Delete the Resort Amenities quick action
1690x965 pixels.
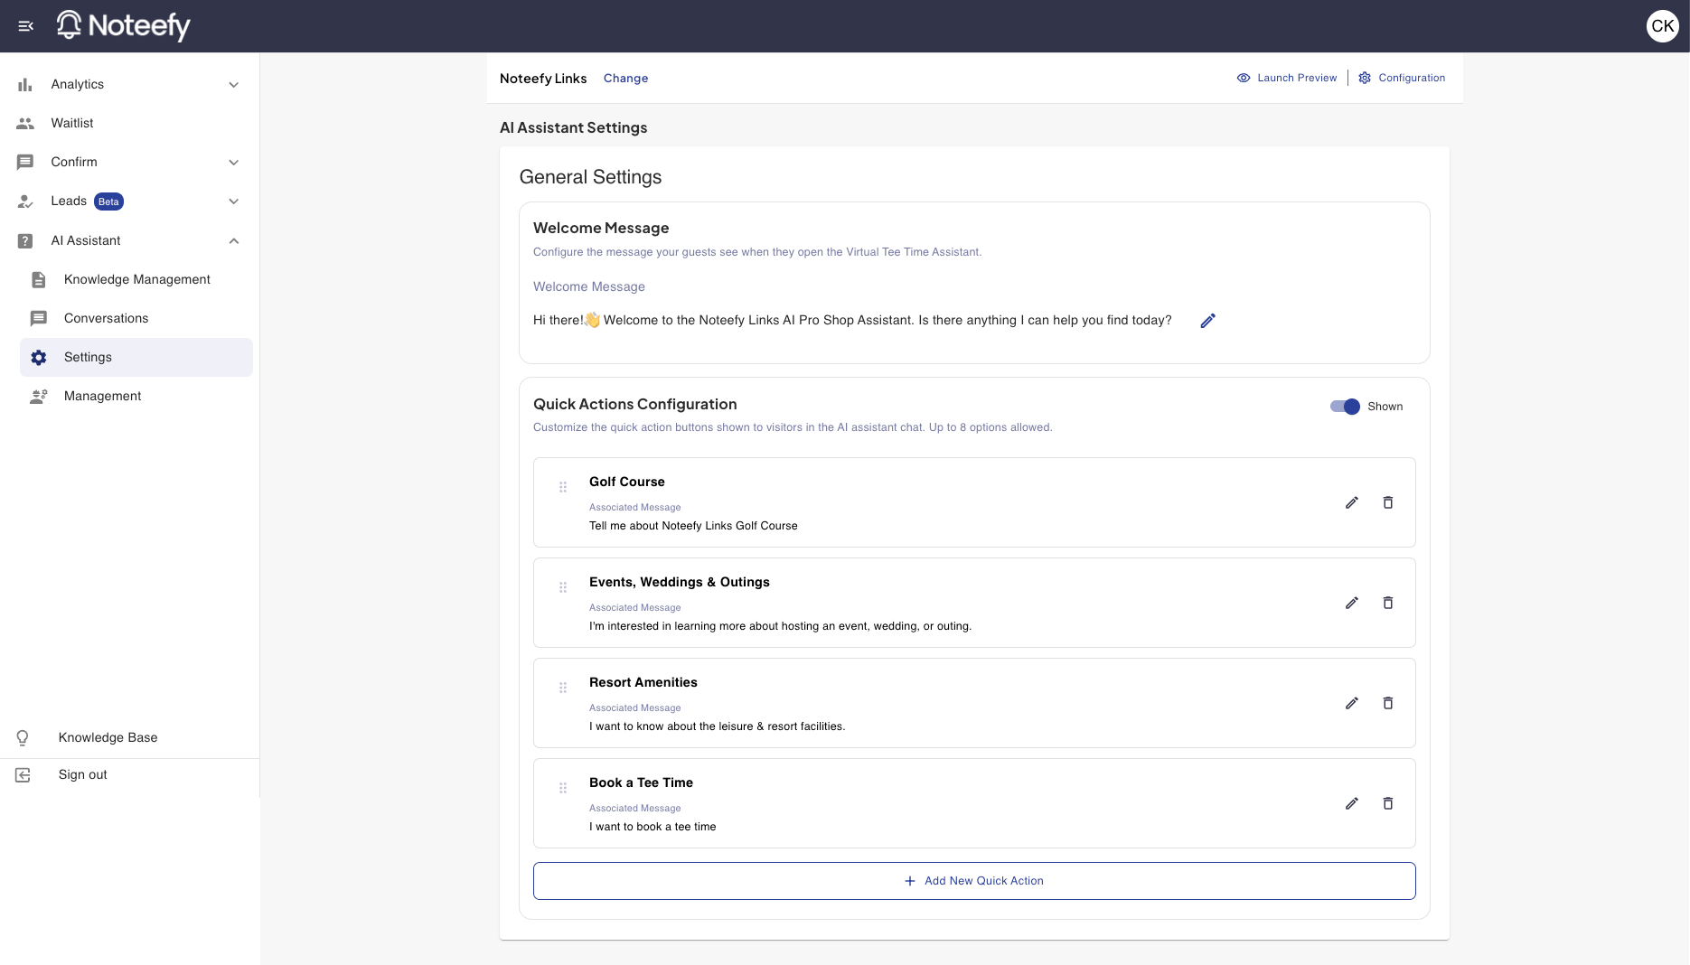1387,703
